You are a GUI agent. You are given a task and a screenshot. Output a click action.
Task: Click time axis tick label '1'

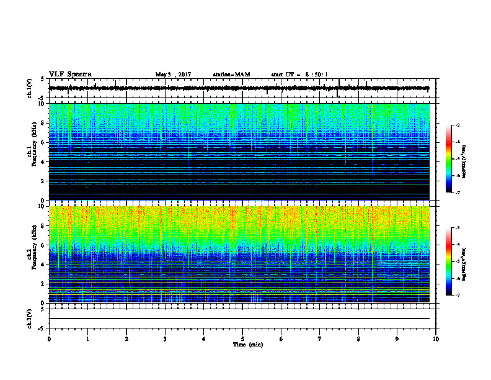(x=87, y=339)
